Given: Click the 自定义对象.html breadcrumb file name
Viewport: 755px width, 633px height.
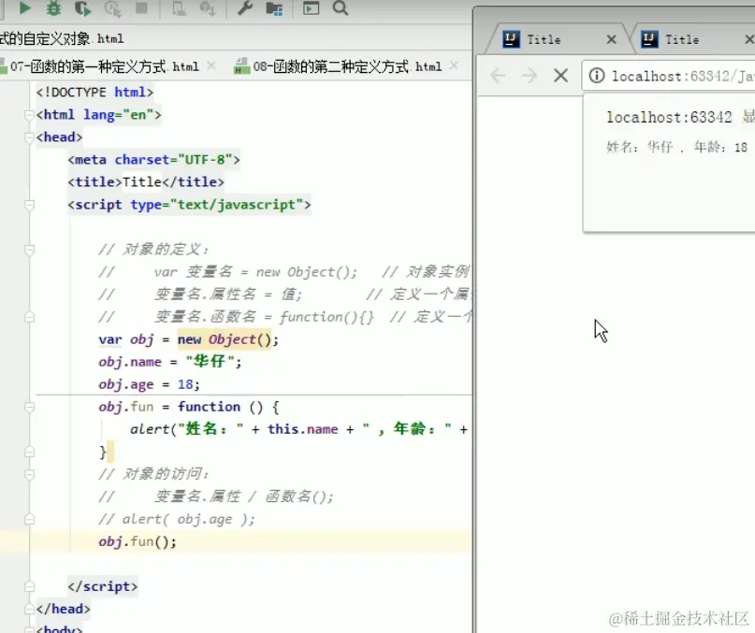Looking at the screenshot, I should coord(62,38).
